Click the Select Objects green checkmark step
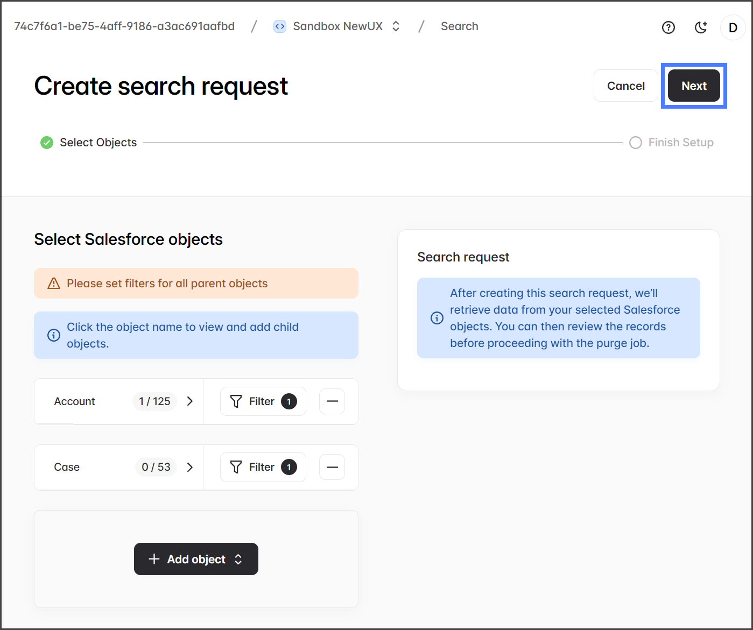 (x=47, y=143)
